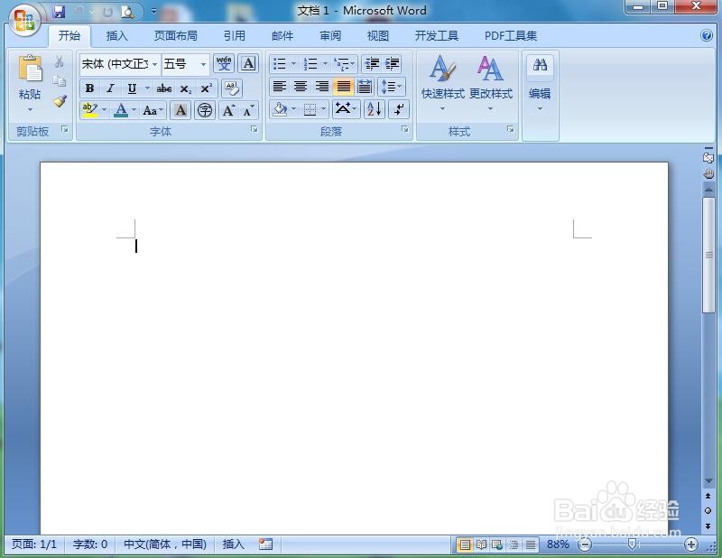This screenshot has width=722, height=558.
Task: Toggle Italic formatting
Action: (110, 88)
